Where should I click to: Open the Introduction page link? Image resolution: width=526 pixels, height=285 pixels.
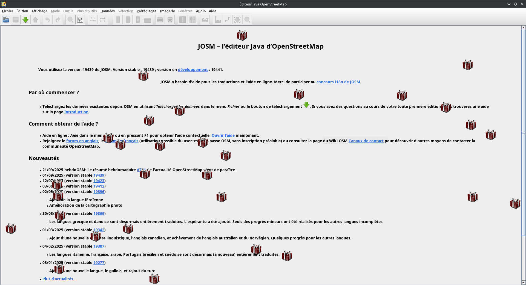coord(76,112)
